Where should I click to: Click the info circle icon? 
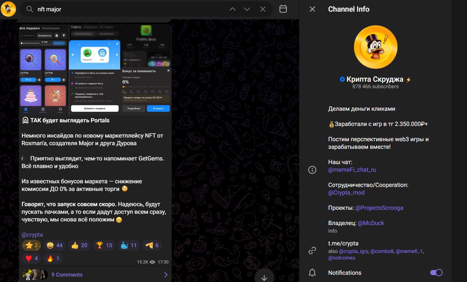(x=312, y=169)
